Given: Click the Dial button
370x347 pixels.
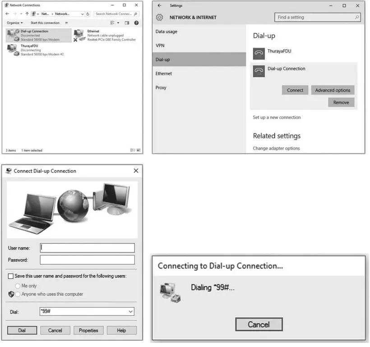Looking at the screenshot, I should pyautogui.click(x=22, y=330).
